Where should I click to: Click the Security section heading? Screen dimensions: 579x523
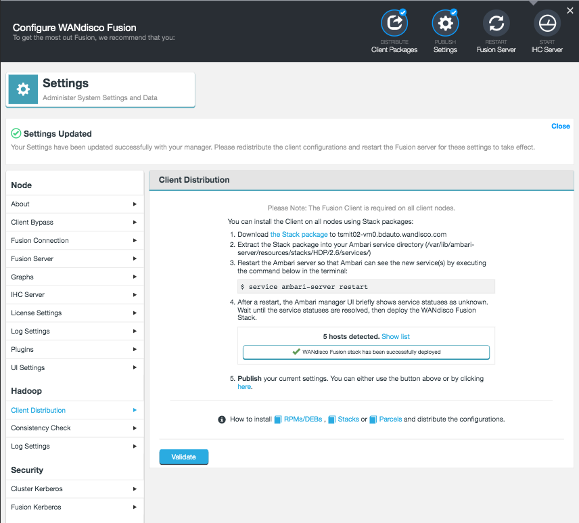pos(27,470)
